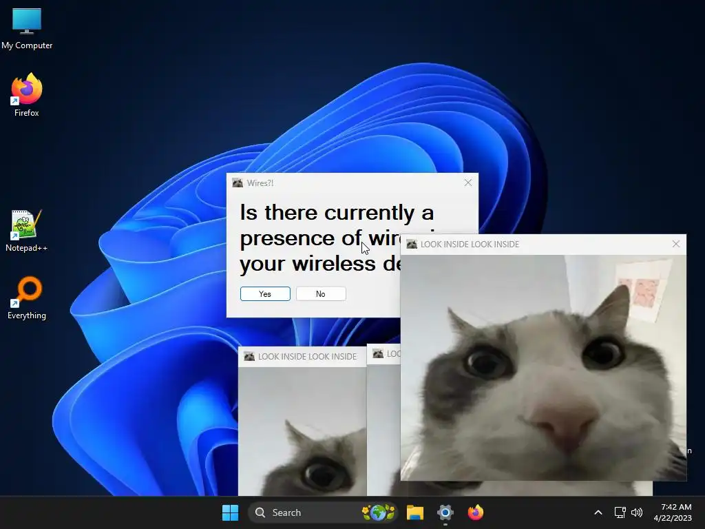Viewport: 705px width, 529px height.
Task: Expand the hidden system tray icons chevron
Action: [x=598, y=512]
